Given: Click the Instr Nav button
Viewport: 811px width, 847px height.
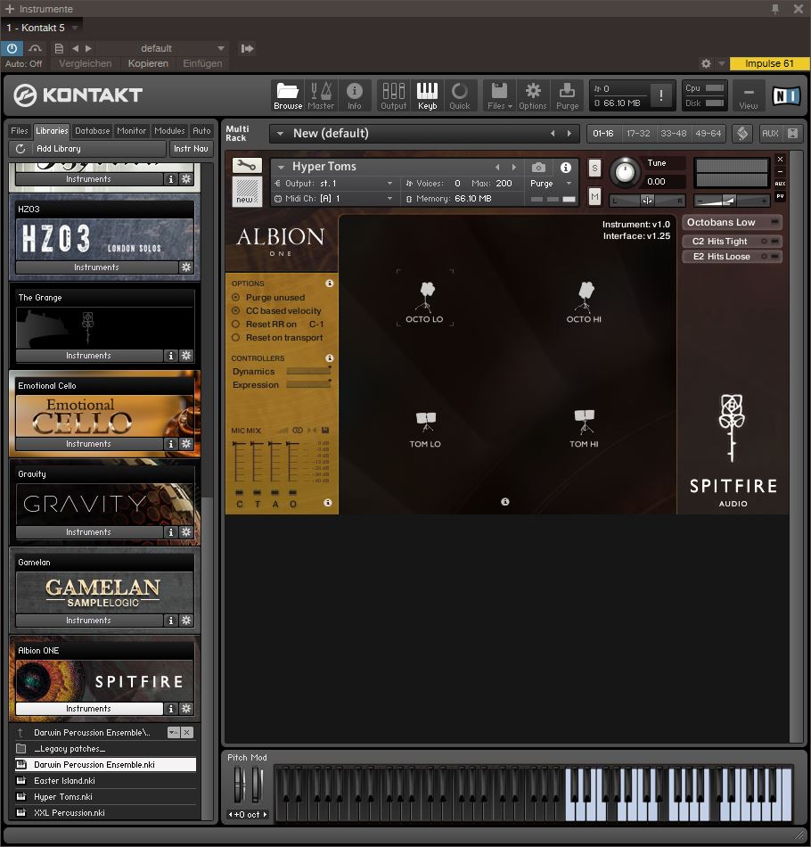Looking at the screenshot, I should (191, 149).
